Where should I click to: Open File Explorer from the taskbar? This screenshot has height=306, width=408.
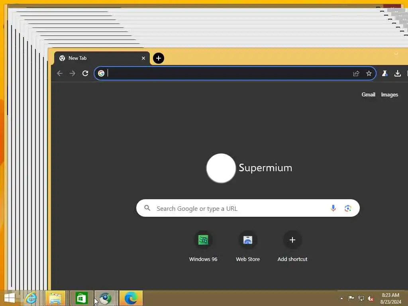[x=55, y=298]
